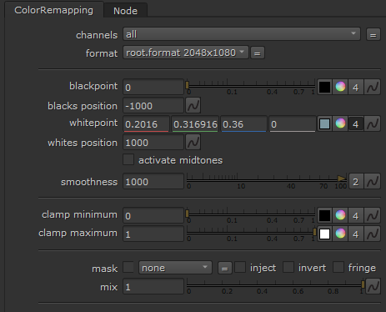Open the blacks position animation curve menu

pos(193,106)
